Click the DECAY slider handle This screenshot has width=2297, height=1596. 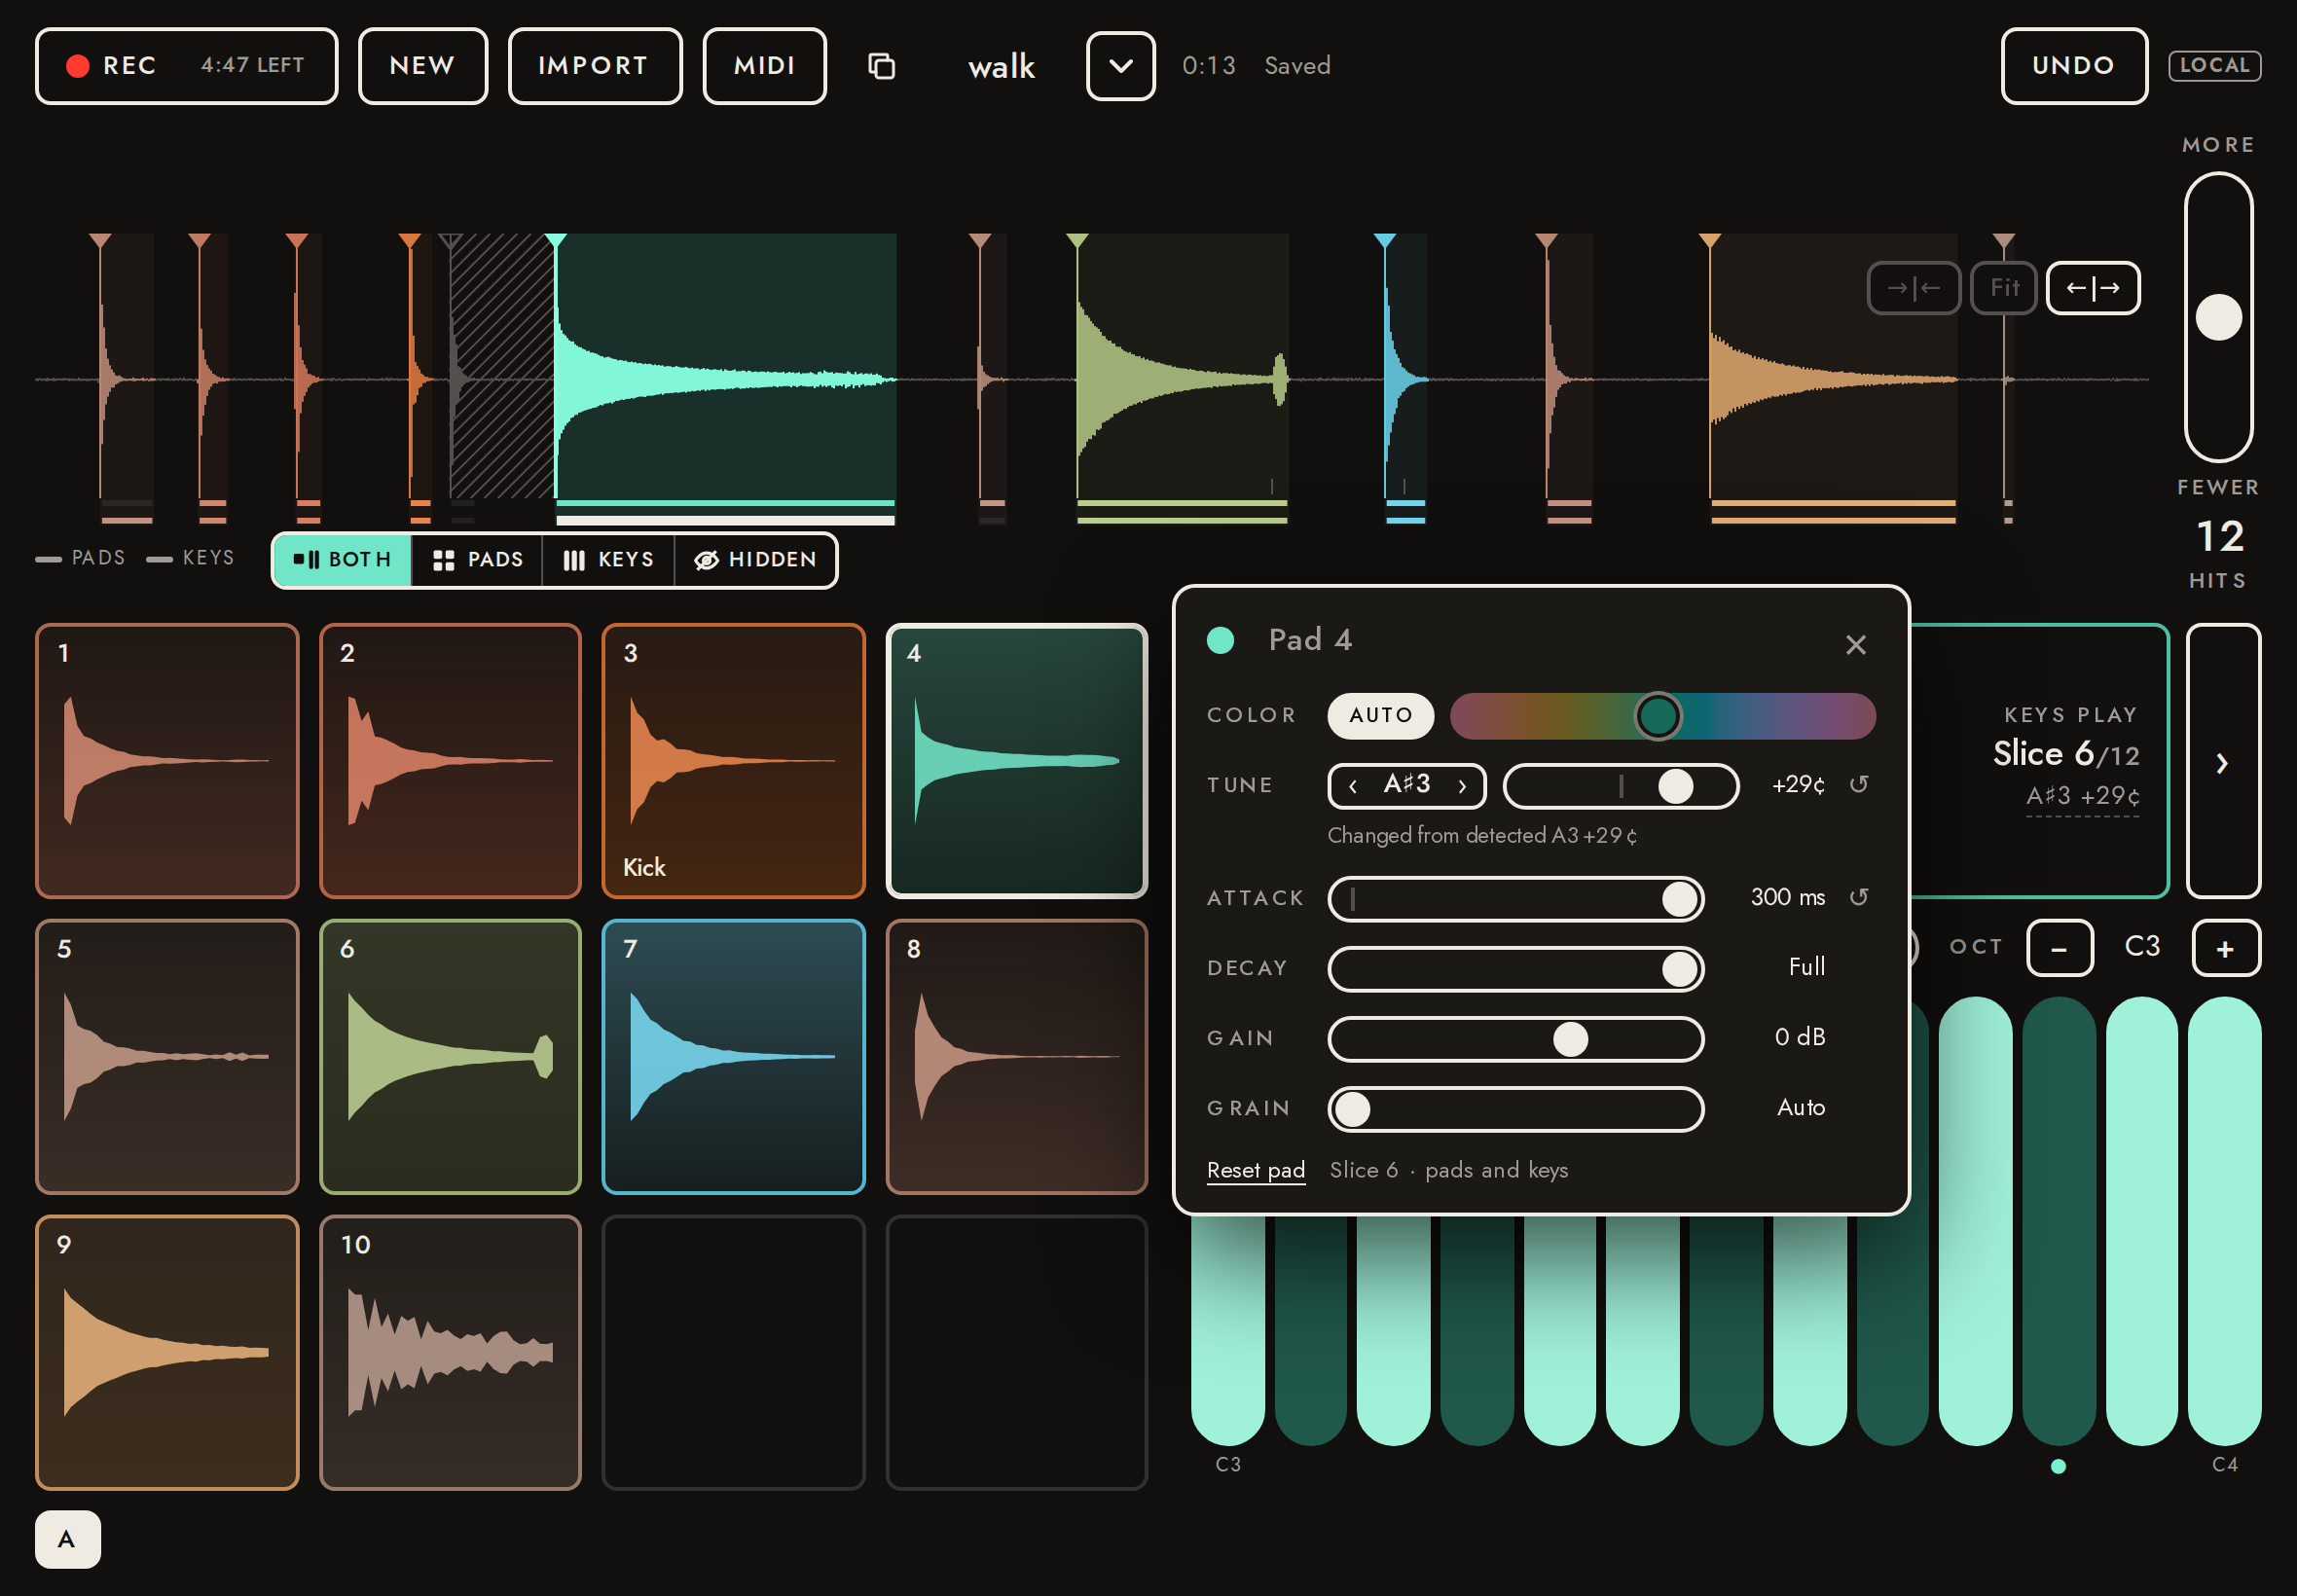pyautogui.click(x=1679, y=969)
